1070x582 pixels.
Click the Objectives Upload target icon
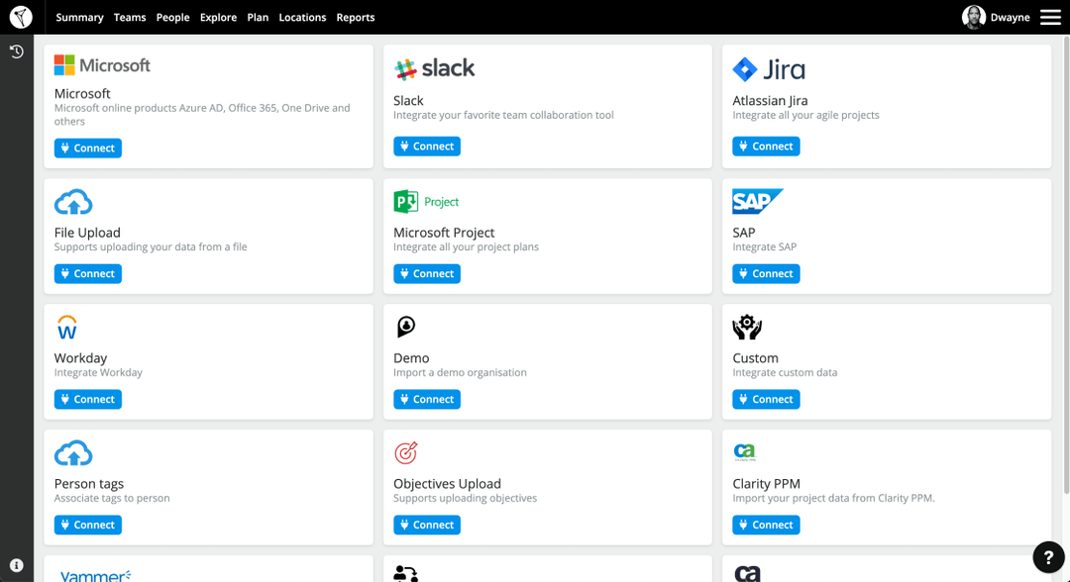pos(407,451)
